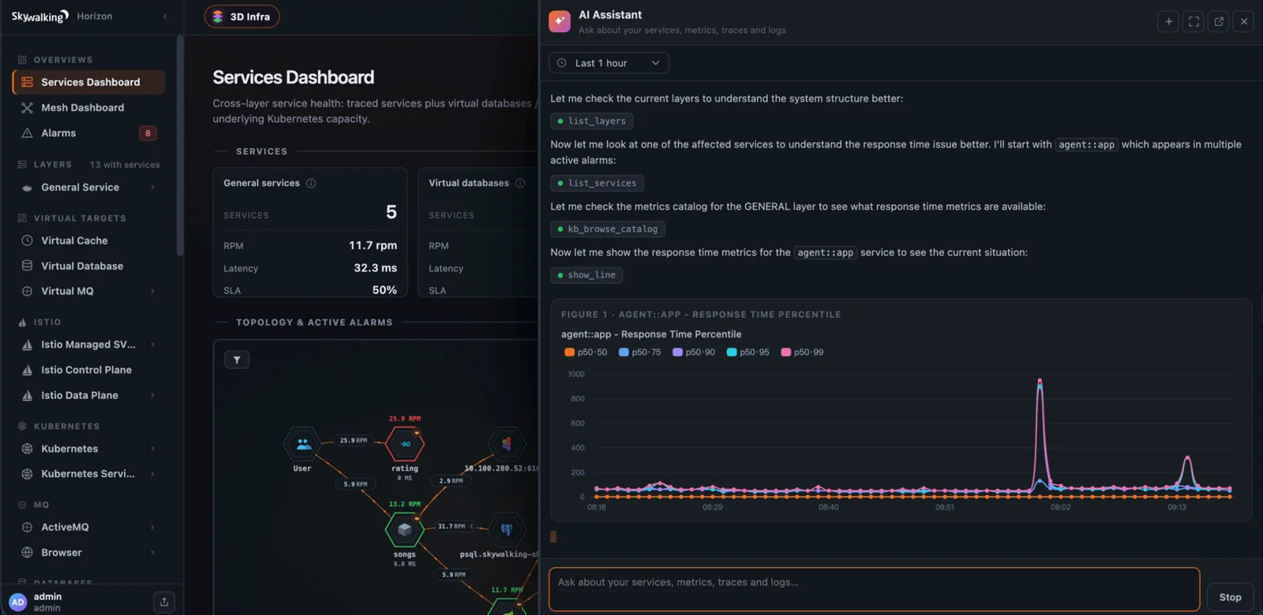Image resolution: width=1263 pixels, height=615 pixels.
Task: Start a new AI Assistant chat
Action: pyautogui.click(x=1169, y=21)
